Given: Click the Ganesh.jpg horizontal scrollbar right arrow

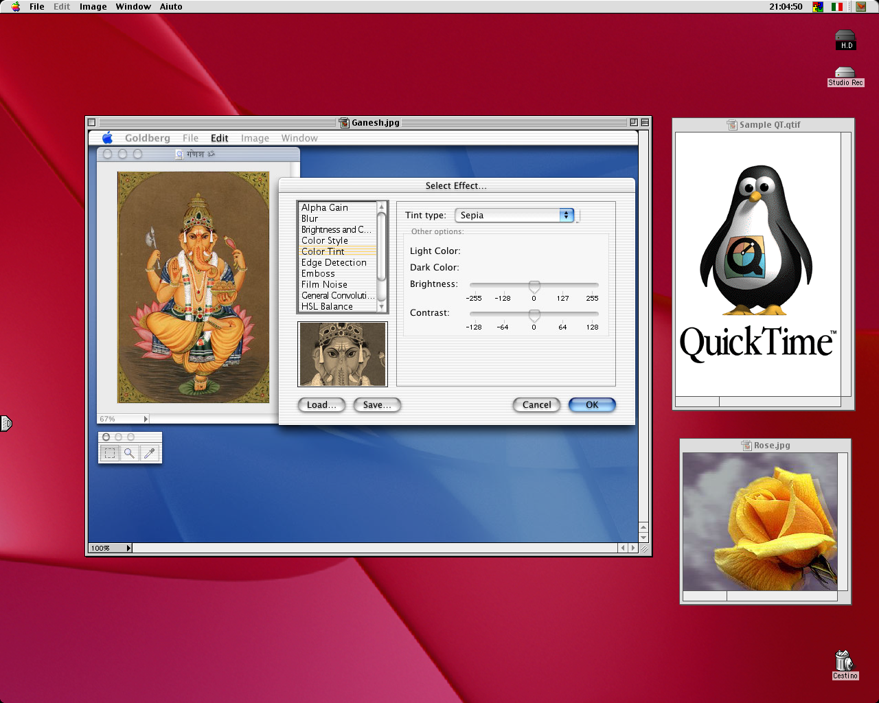Looking at the screenshot, I should coord(633,548).
